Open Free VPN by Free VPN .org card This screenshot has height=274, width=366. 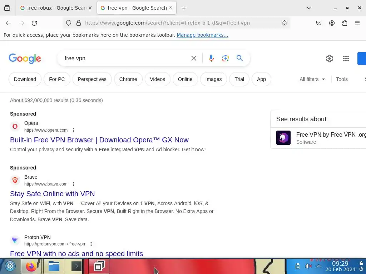[x=318, y=138]
